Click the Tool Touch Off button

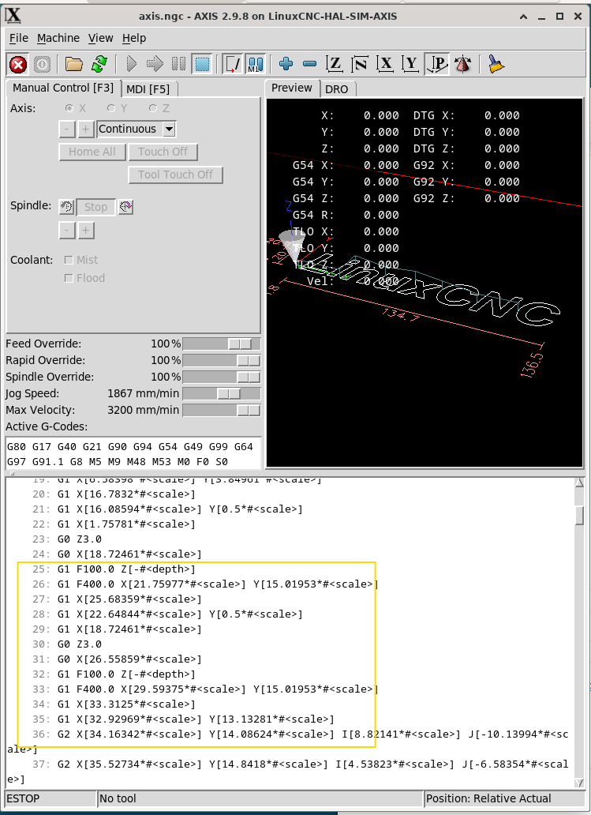(175, 175)
